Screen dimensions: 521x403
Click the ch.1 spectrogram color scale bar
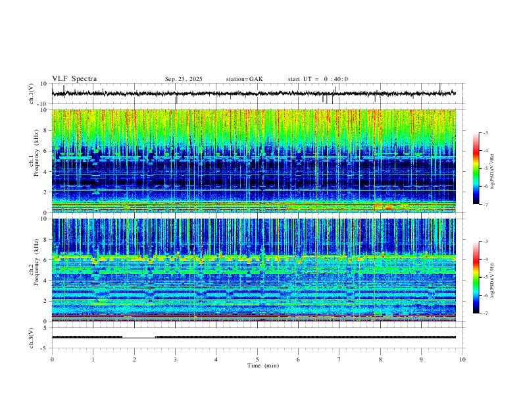pos(476,169)
